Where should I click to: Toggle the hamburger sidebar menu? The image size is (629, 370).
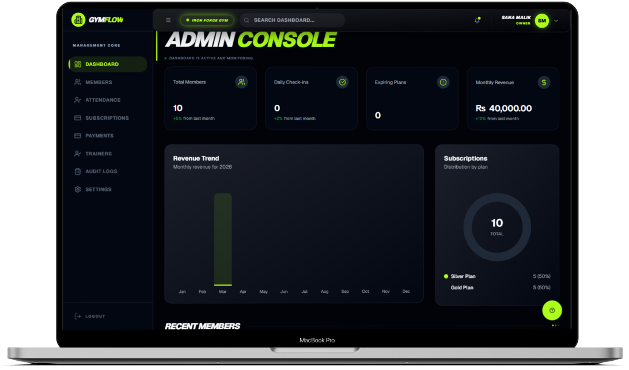(x=168, y=20)
